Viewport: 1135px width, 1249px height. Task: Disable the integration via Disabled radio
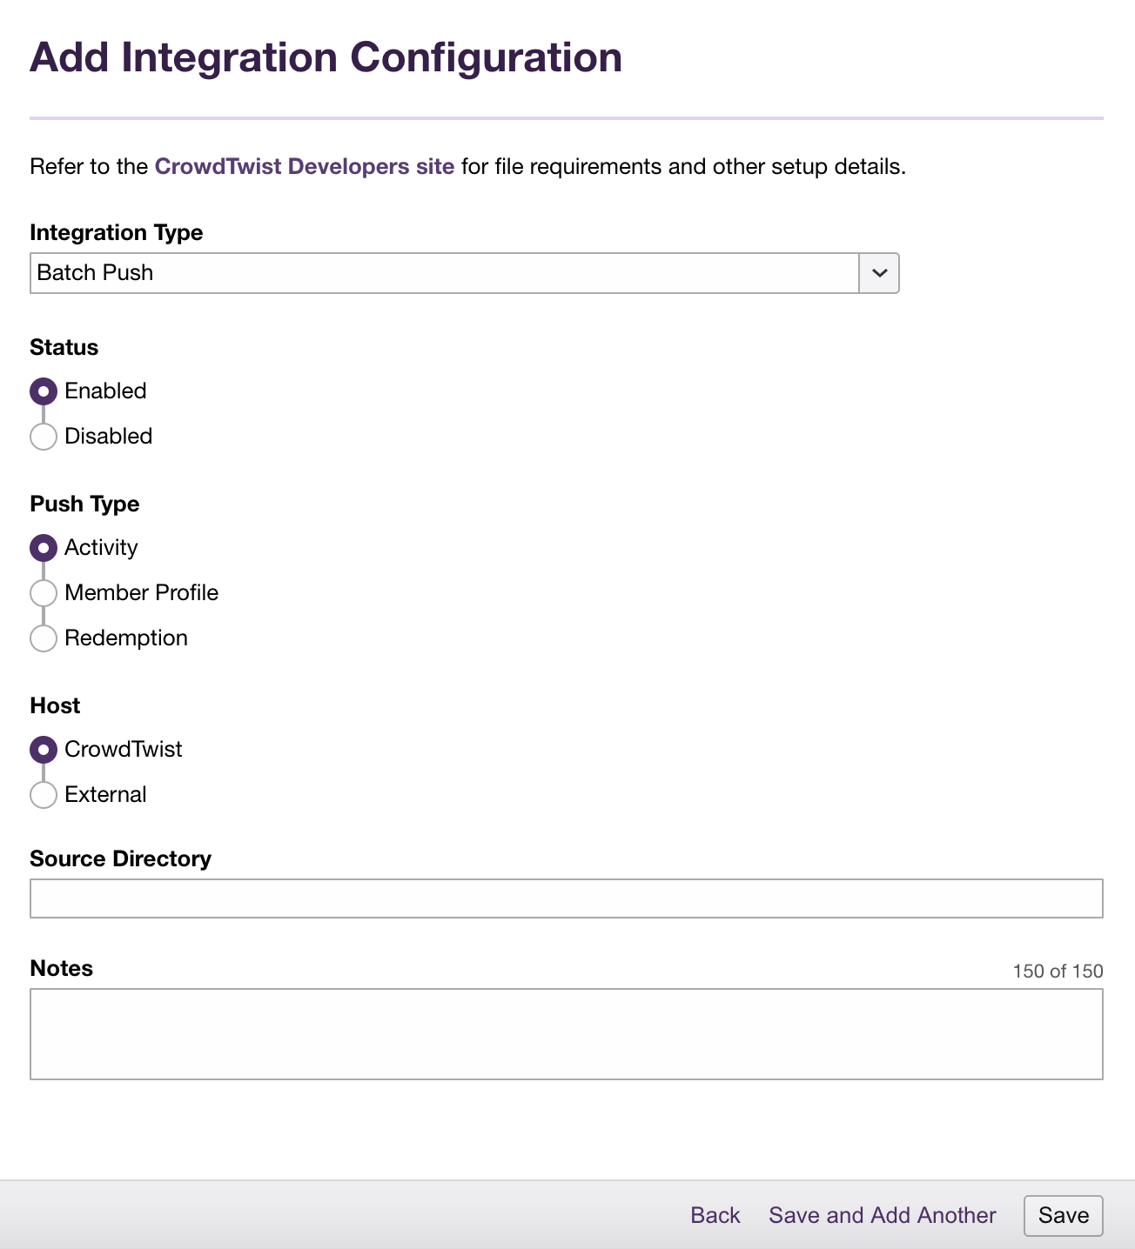pyautogui.click(x=43, y=436)
